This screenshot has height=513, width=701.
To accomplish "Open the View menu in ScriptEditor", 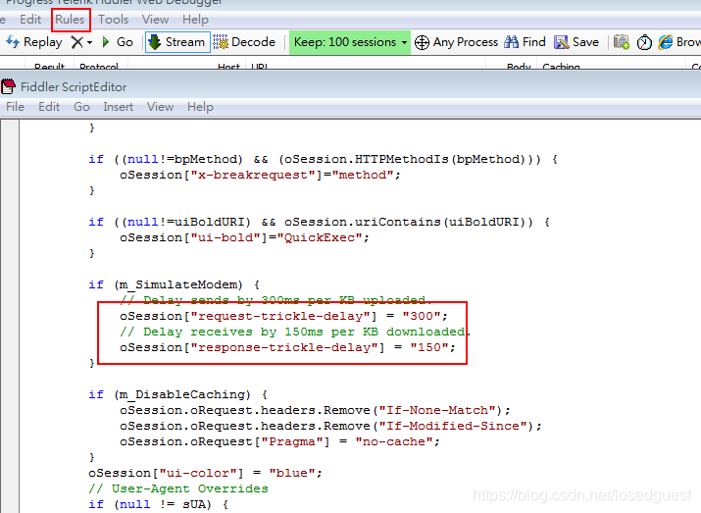I will pos(160,107).
